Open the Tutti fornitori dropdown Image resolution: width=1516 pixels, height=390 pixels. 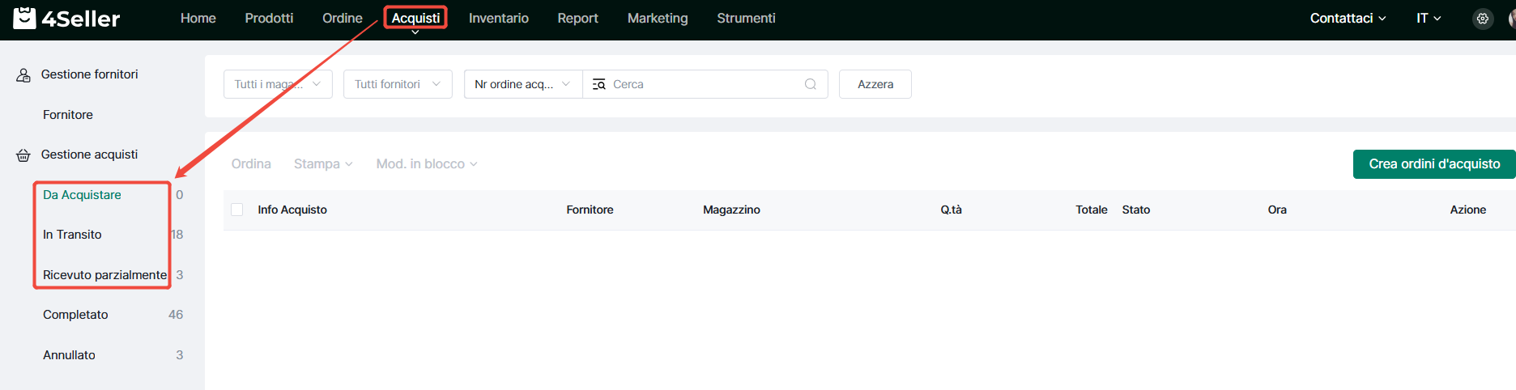pyautogui.click(x=398, y=84)
